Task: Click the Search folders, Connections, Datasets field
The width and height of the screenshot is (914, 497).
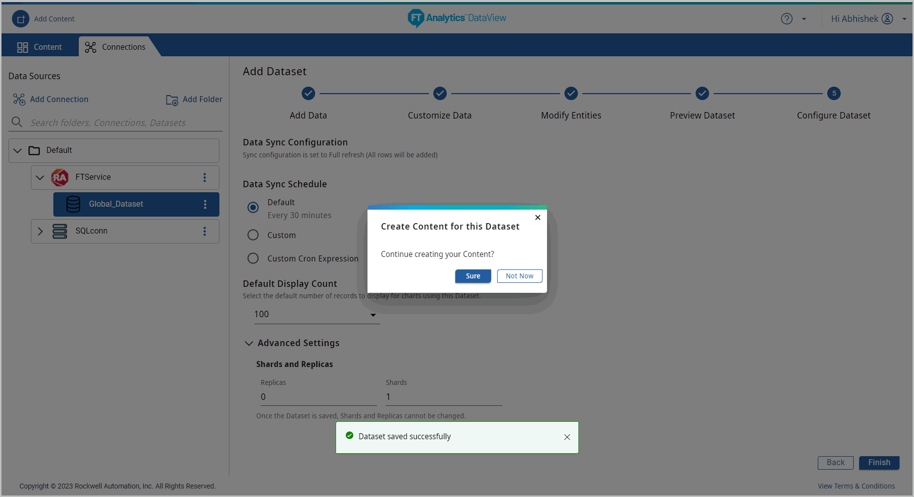Action: coord(116,123)
